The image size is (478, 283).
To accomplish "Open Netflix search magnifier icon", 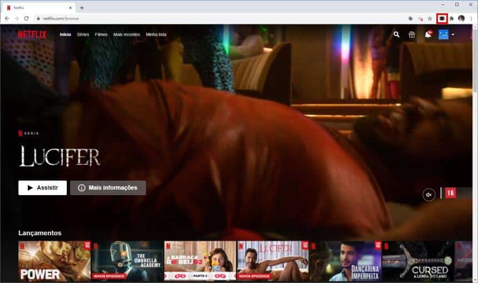I will (x=396, y=34).
